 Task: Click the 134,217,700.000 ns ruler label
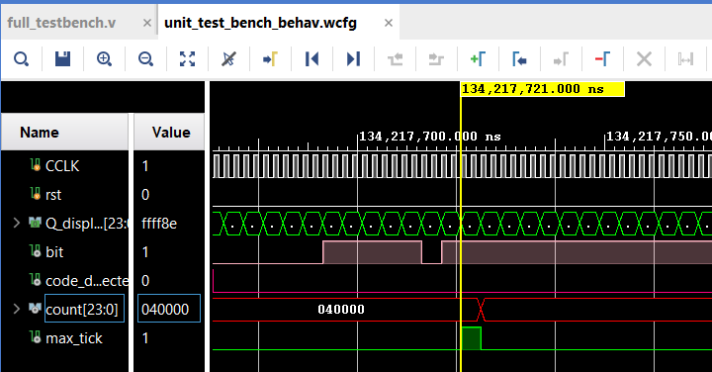[x=429, y=137]
